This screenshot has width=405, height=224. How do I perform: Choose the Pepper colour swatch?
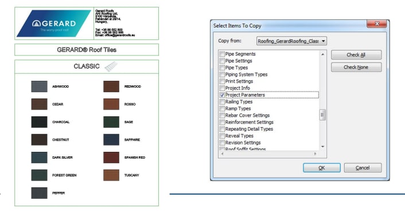39,193
